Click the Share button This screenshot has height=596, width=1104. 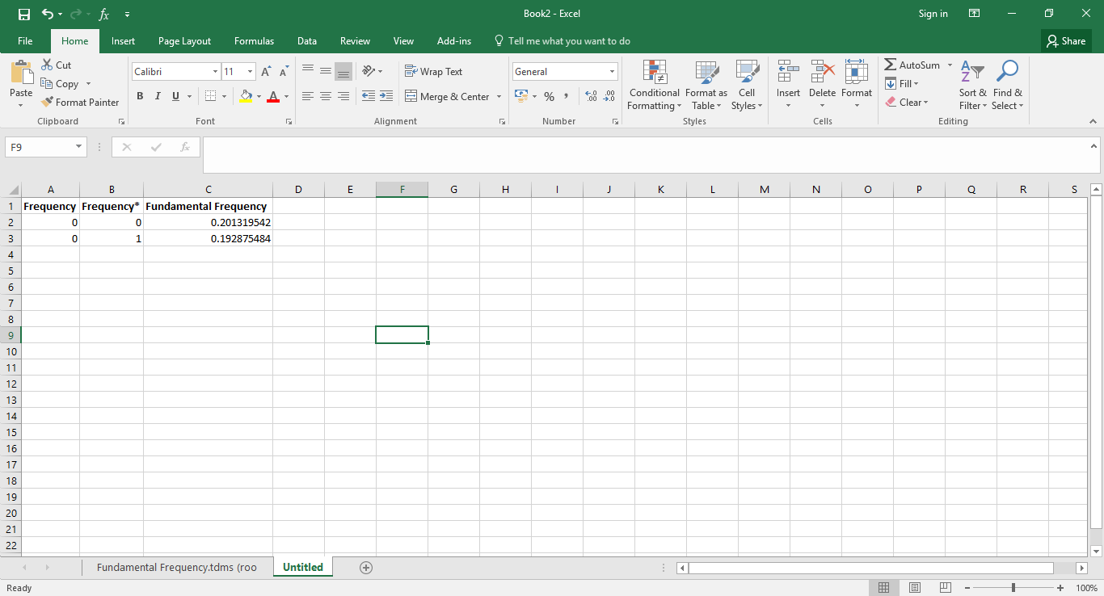tap(1066, 41)
